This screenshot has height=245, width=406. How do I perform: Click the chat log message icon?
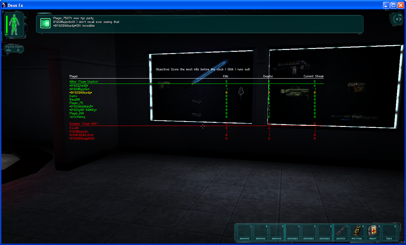(x=45, y=23)
